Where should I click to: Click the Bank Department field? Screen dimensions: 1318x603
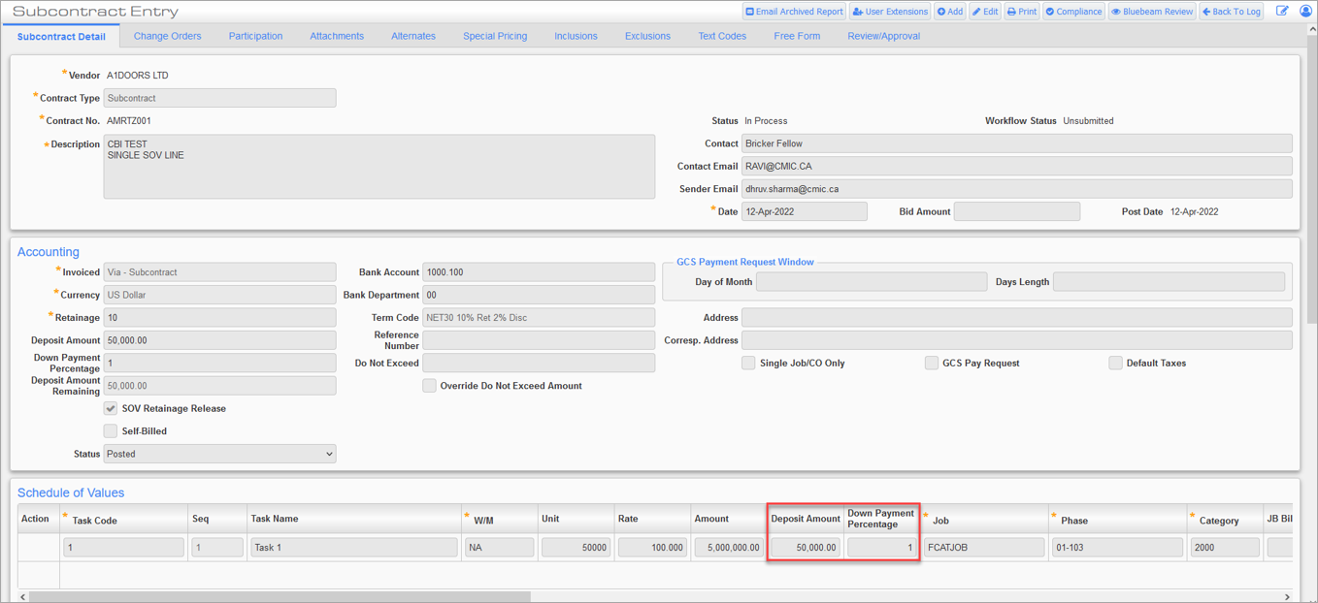[x=539, y=295]
